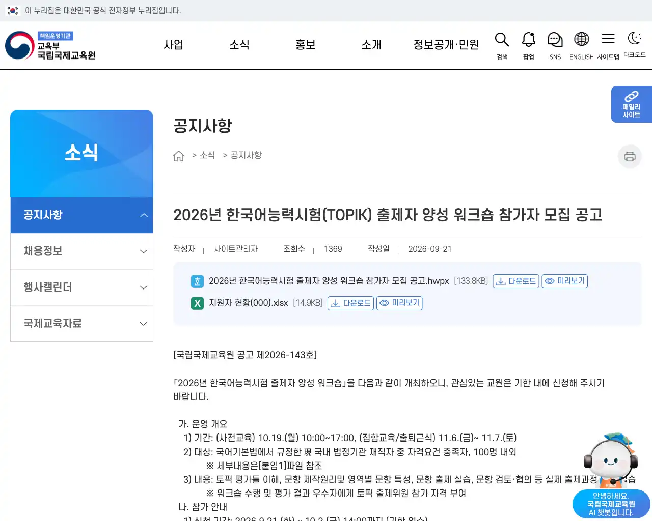Viewport: 652px width, 521px height.
Task: Click the notice title 2026년 한국어능력시험(TOPIK)
Action: click(388, 215)
